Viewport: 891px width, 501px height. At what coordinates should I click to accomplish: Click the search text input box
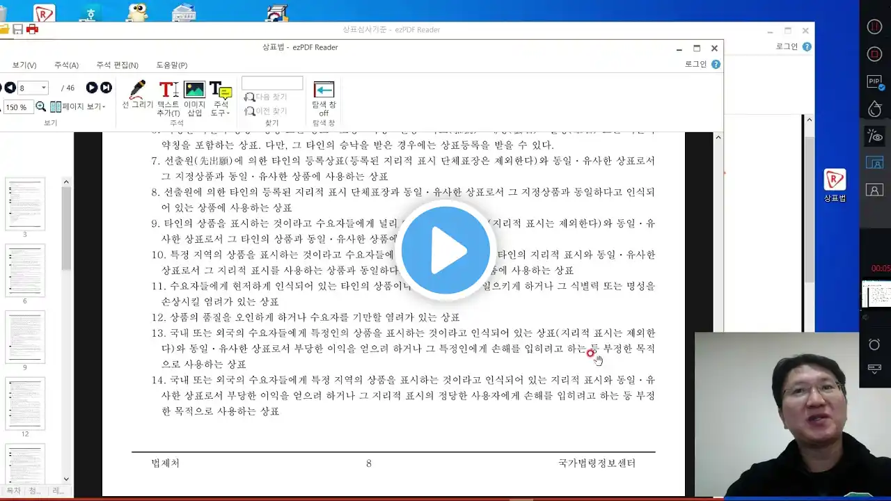click(x=272, y=83)
